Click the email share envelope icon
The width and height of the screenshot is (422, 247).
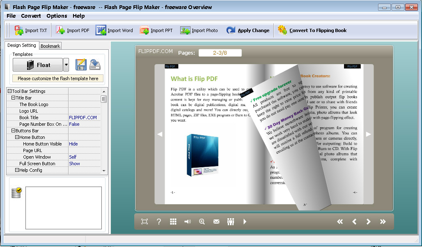pyautogui.click(x=216, y=222)
